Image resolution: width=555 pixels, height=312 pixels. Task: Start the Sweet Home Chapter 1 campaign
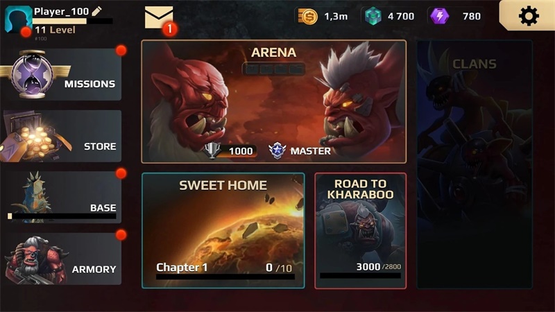(x=223, y=231)
